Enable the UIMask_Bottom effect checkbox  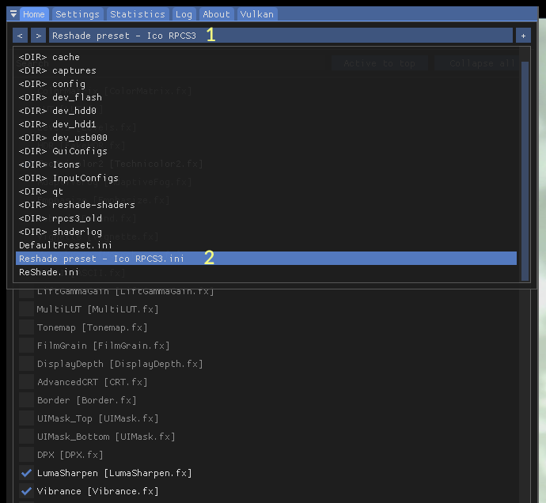tap(26, 437)
